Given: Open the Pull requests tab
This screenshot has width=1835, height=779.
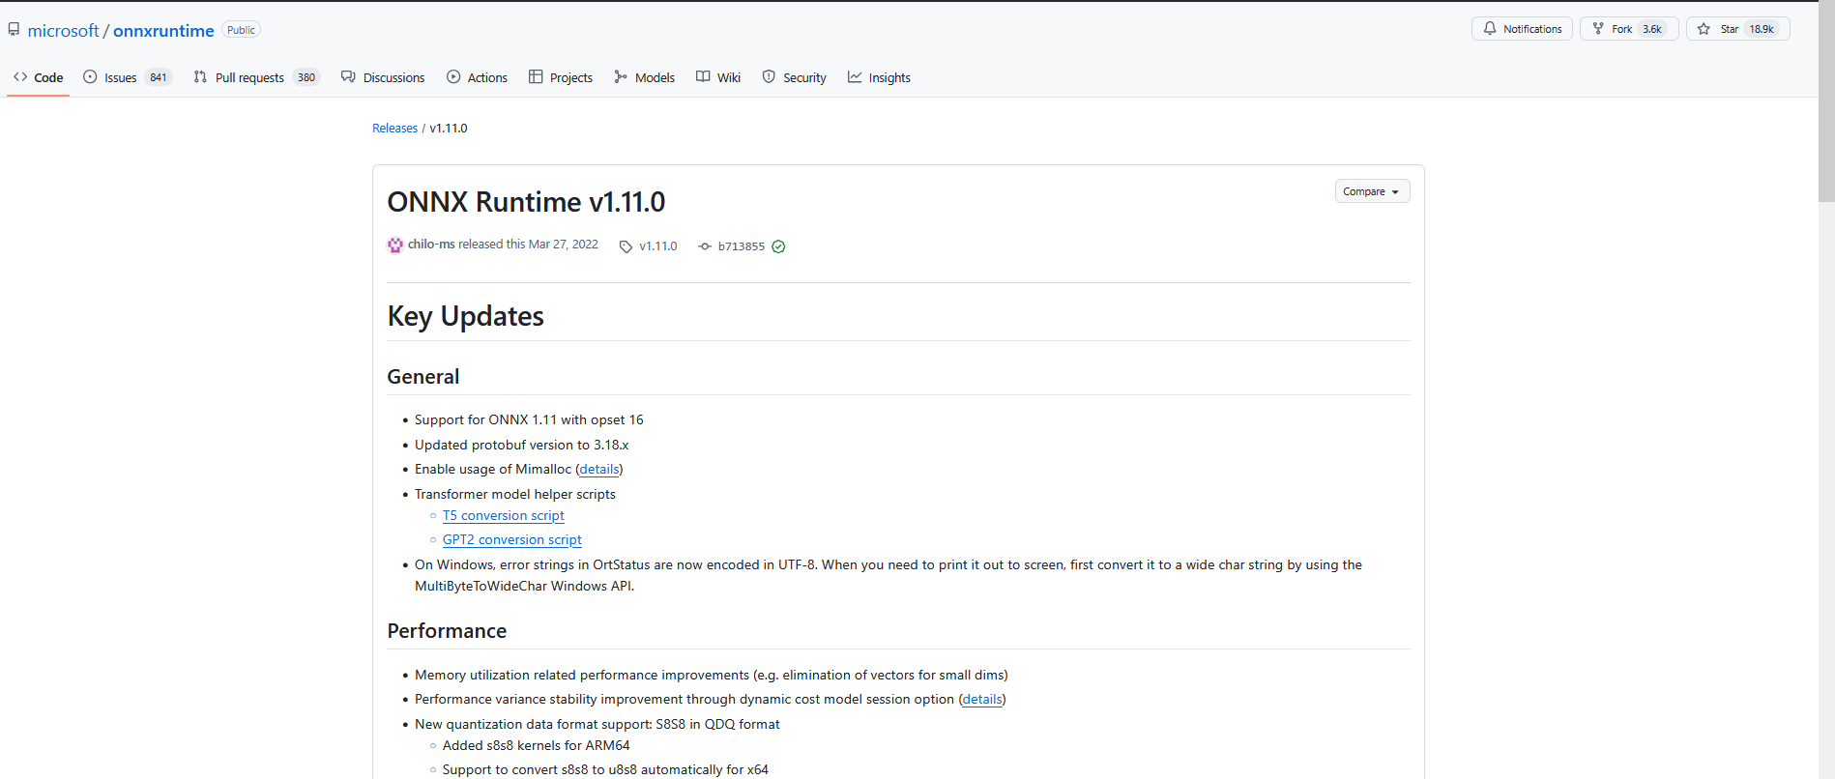Looking at the screenshot, I should click(x=256, y=77).
